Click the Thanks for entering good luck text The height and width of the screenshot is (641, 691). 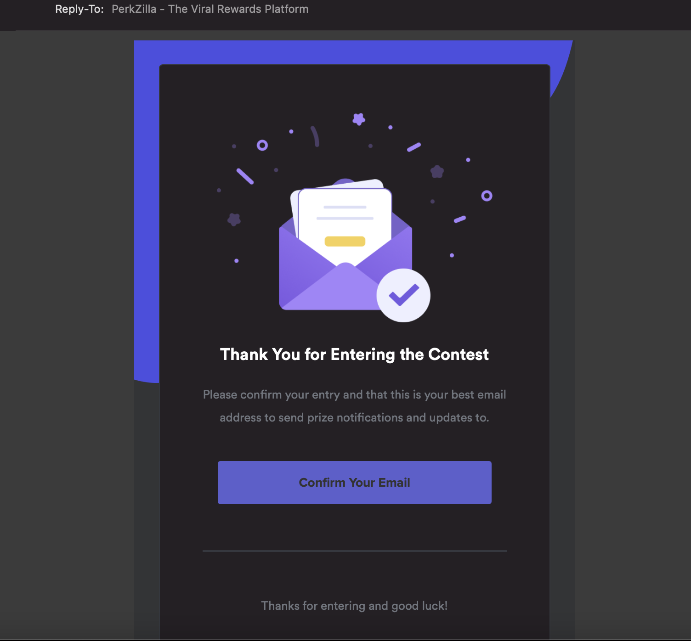[354, 606]
